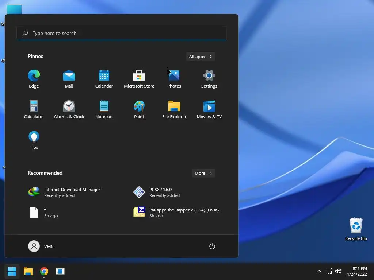Open network status in system tray
Screen dimensions: 374x280
329,271
